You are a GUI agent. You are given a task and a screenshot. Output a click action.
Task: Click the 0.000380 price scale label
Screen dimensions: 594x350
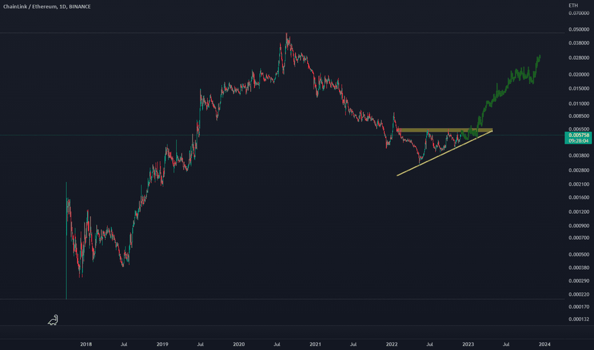click(x=579, y=268)
